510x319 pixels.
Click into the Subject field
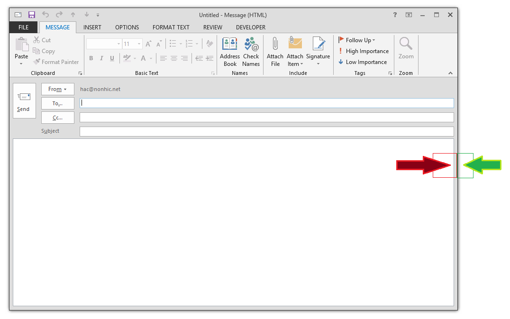[266, 131]
